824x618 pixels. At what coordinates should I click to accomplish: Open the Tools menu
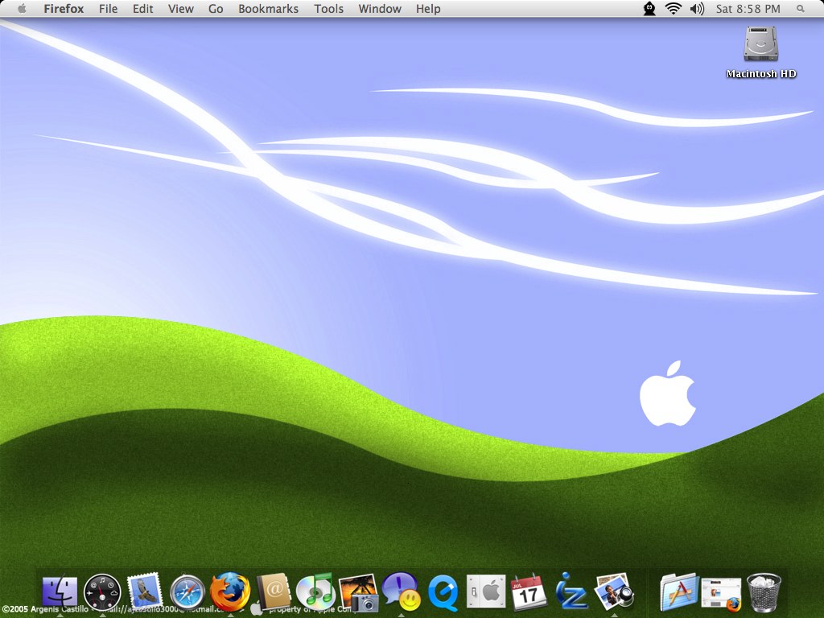point(328,8)
